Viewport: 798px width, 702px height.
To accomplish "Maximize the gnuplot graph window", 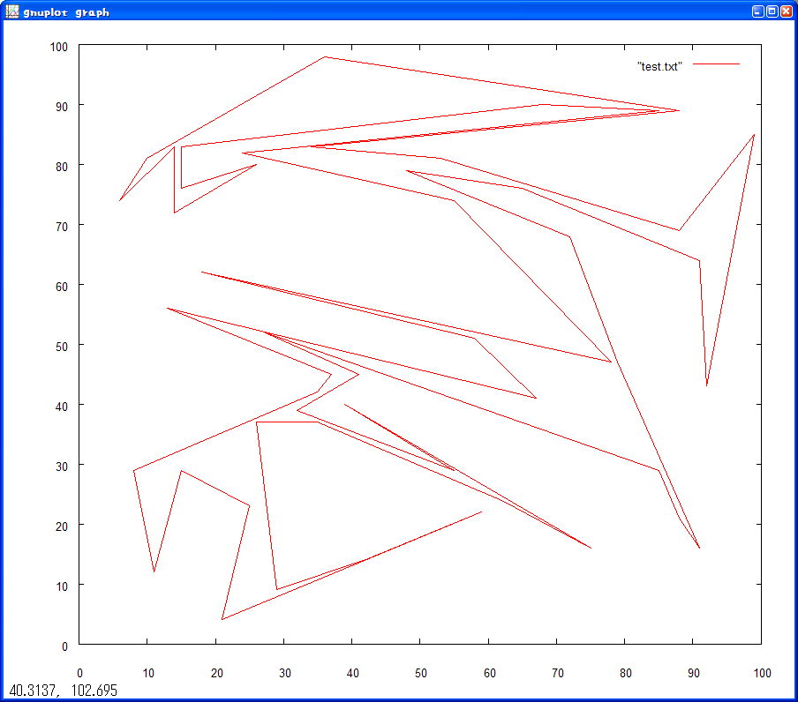I will coord(772,11).
